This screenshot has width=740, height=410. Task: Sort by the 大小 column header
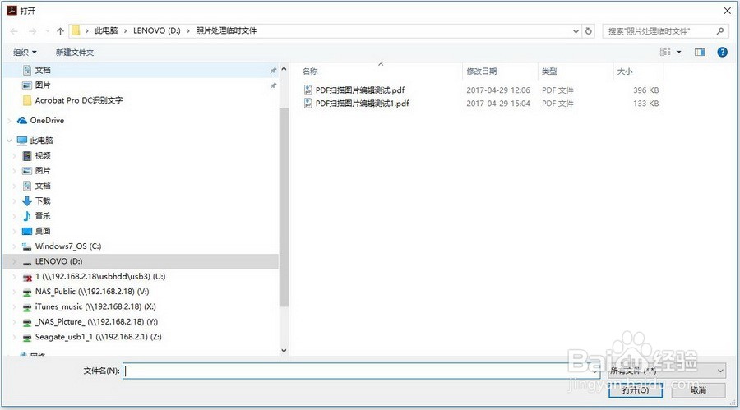point(625,71)
